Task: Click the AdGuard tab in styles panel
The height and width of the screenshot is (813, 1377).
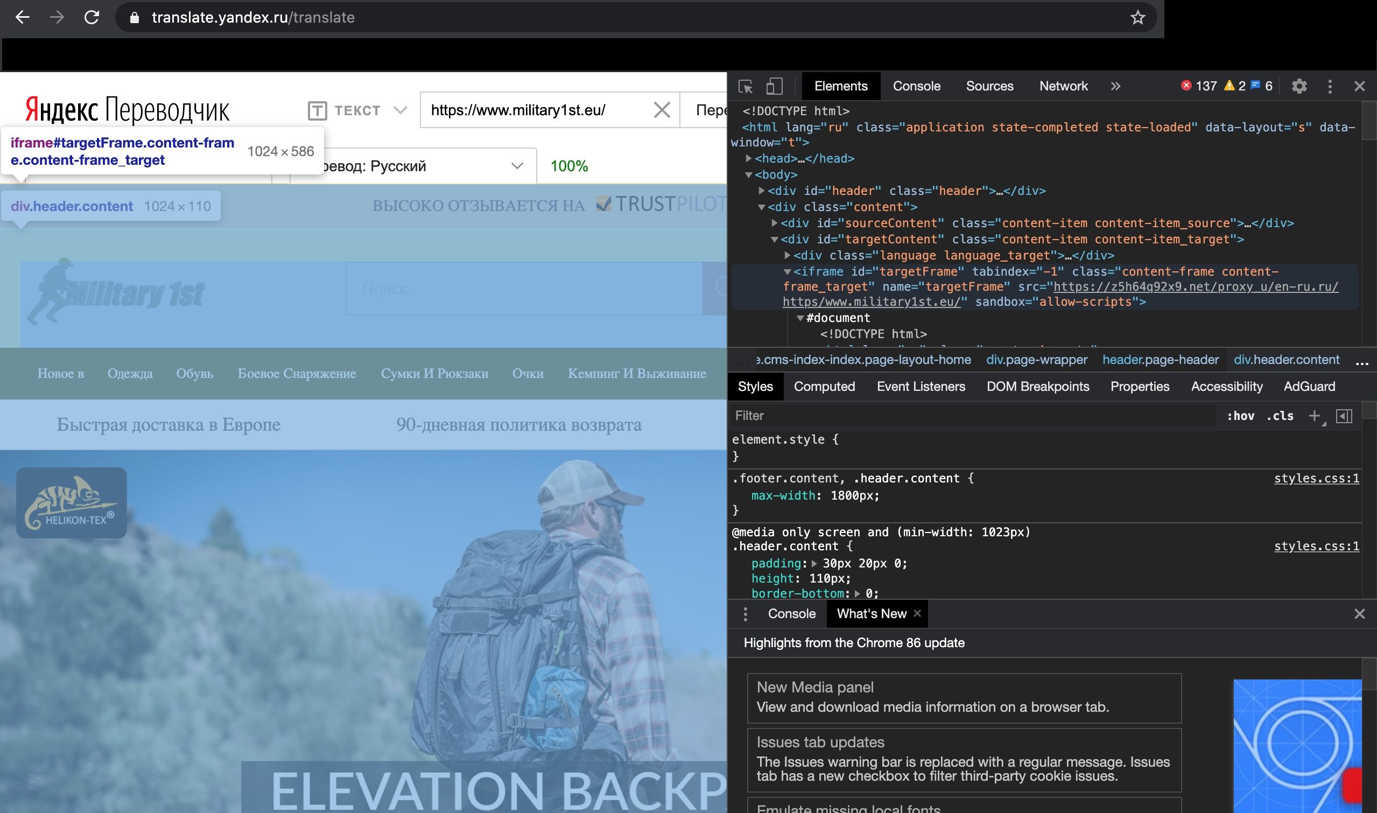Action: coord(1310,386)
